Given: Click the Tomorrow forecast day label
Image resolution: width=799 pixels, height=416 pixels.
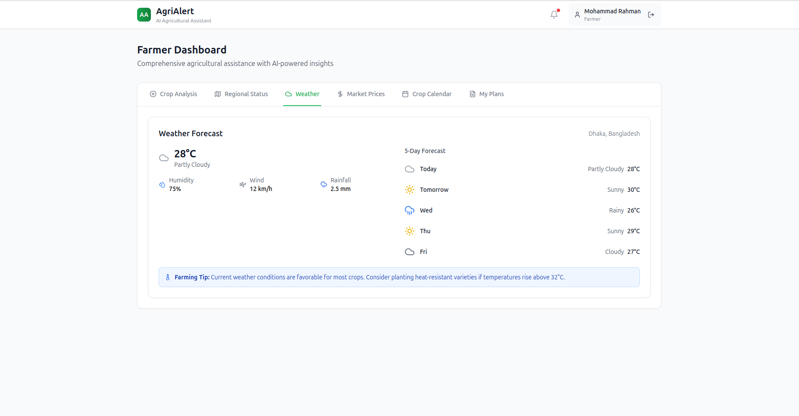Looking at the screenshot, I should pos(434,190).
